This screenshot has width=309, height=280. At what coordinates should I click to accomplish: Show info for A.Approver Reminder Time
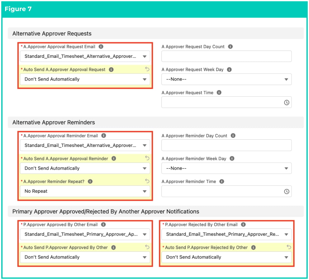tap(222, 181)
